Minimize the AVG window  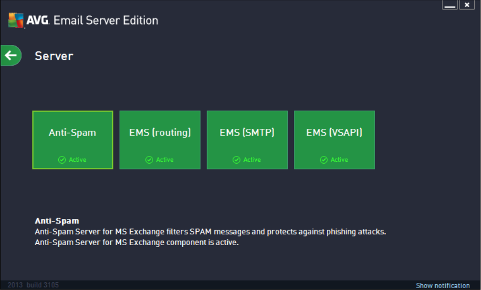[450, 5]
